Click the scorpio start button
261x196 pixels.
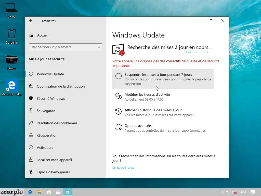pos(12,192)
